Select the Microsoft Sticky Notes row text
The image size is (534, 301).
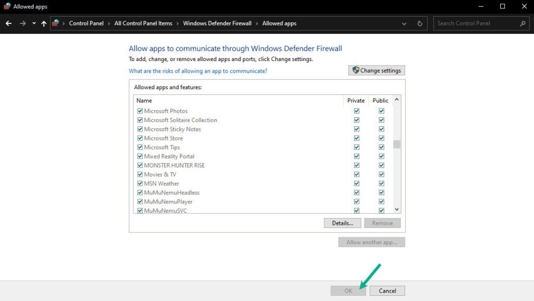pos(172,129)
